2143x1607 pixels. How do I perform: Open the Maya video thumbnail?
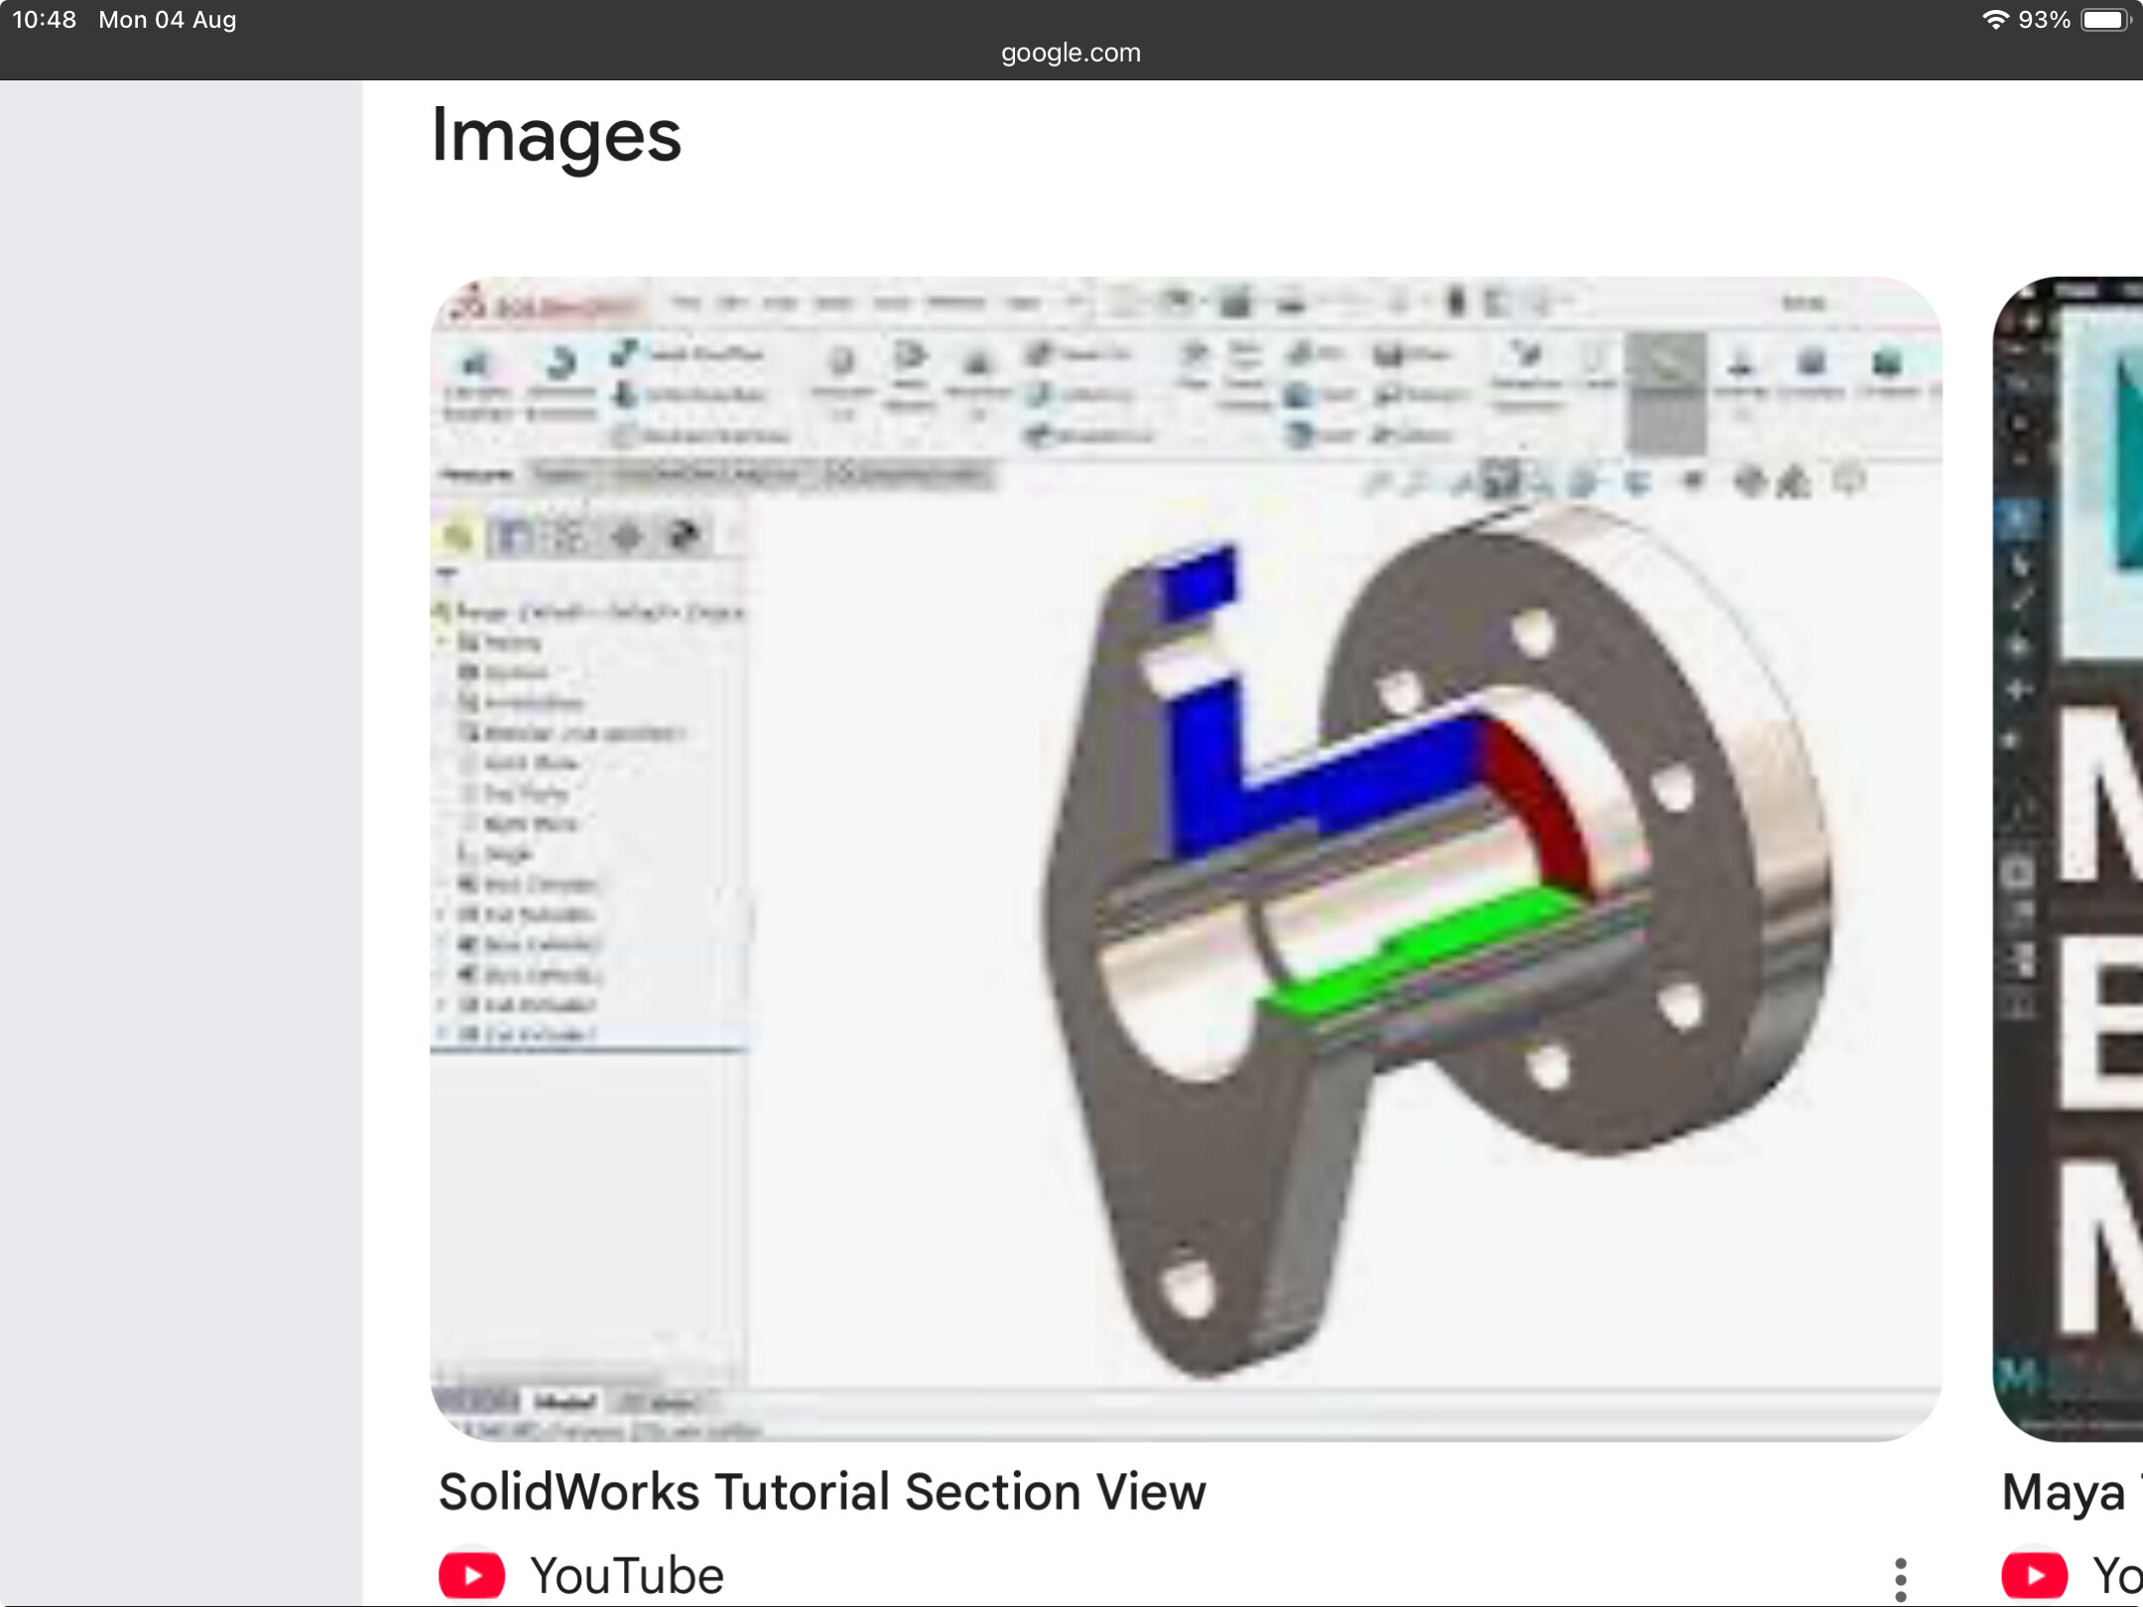[x=2068, y=858]
